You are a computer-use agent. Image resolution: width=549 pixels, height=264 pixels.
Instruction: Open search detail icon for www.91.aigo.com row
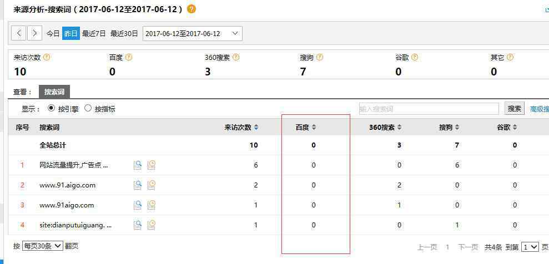point(138,185)
